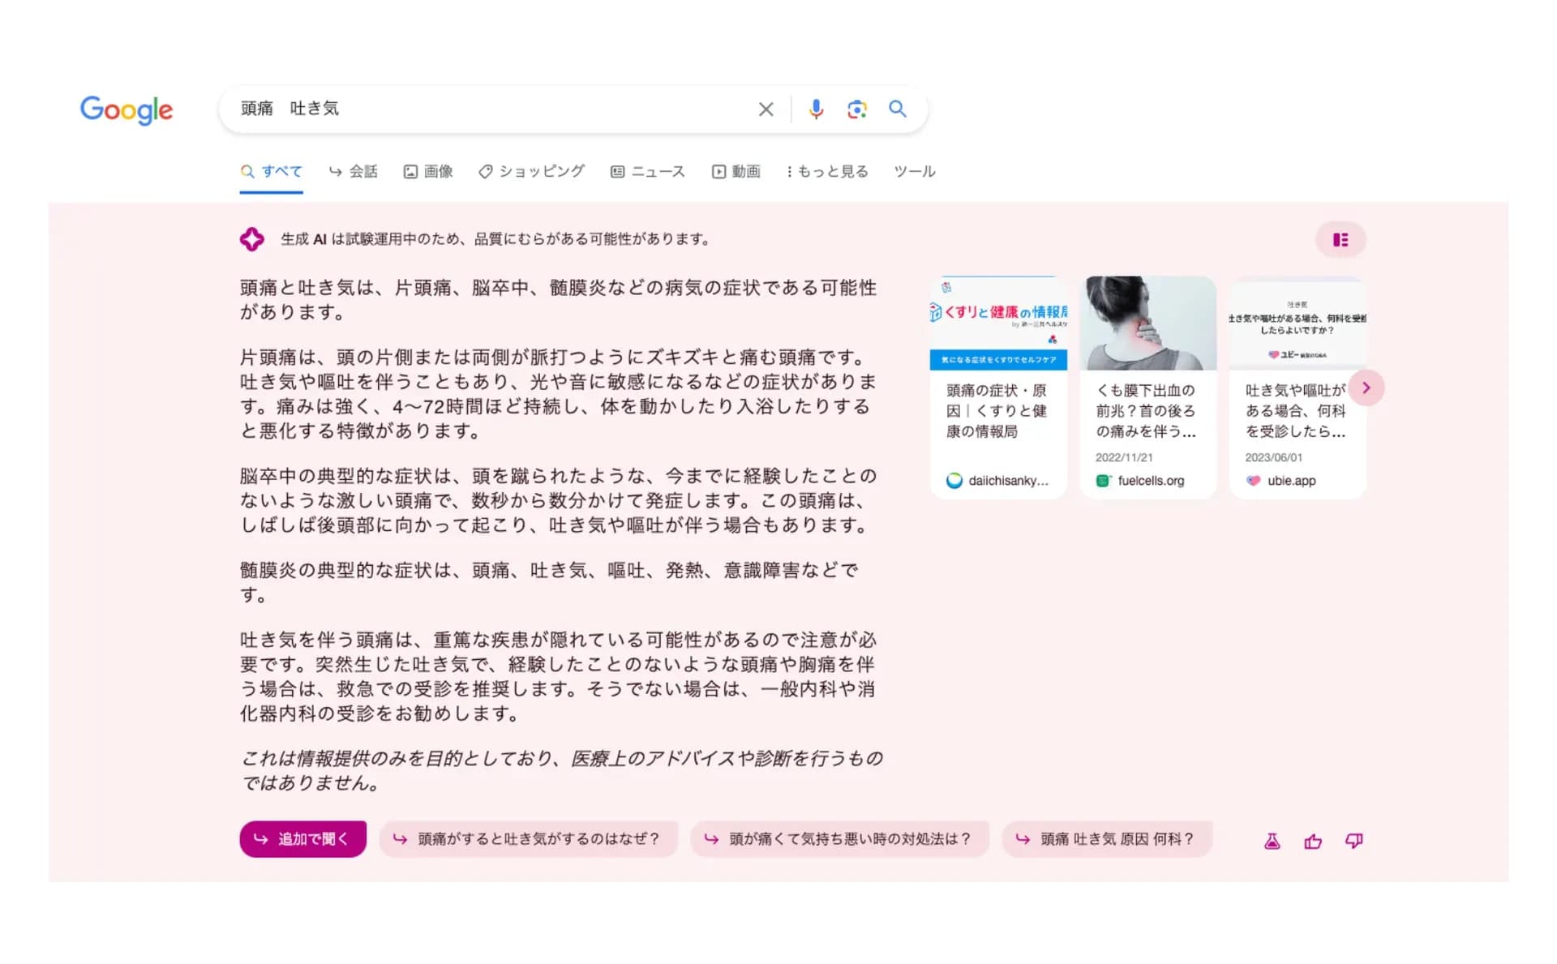Image resolution: width=1557 pixels, height=964 pixels.
Task: Click the 生成 AI は試験運用中 notice text
Action: pos(496,239)
